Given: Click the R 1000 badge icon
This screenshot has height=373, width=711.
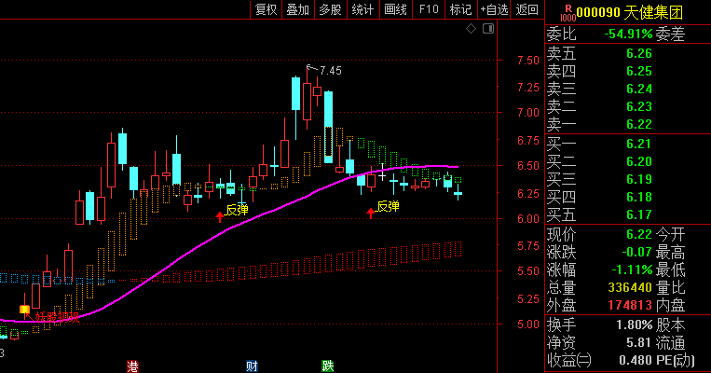Looking at the screenshot, I should click(x=567, y=13).
